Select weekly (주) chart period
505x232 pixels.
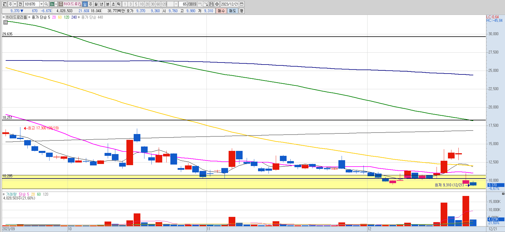(90, 4)
